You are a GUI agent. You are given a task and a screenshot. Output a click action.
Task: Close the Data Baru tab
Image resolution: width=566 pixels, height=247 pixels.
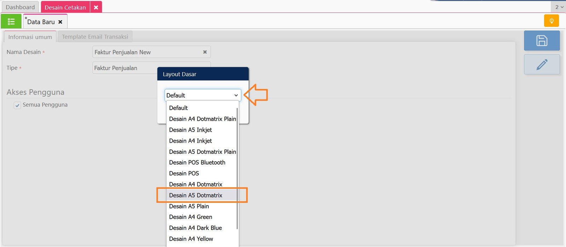(60, 22)
